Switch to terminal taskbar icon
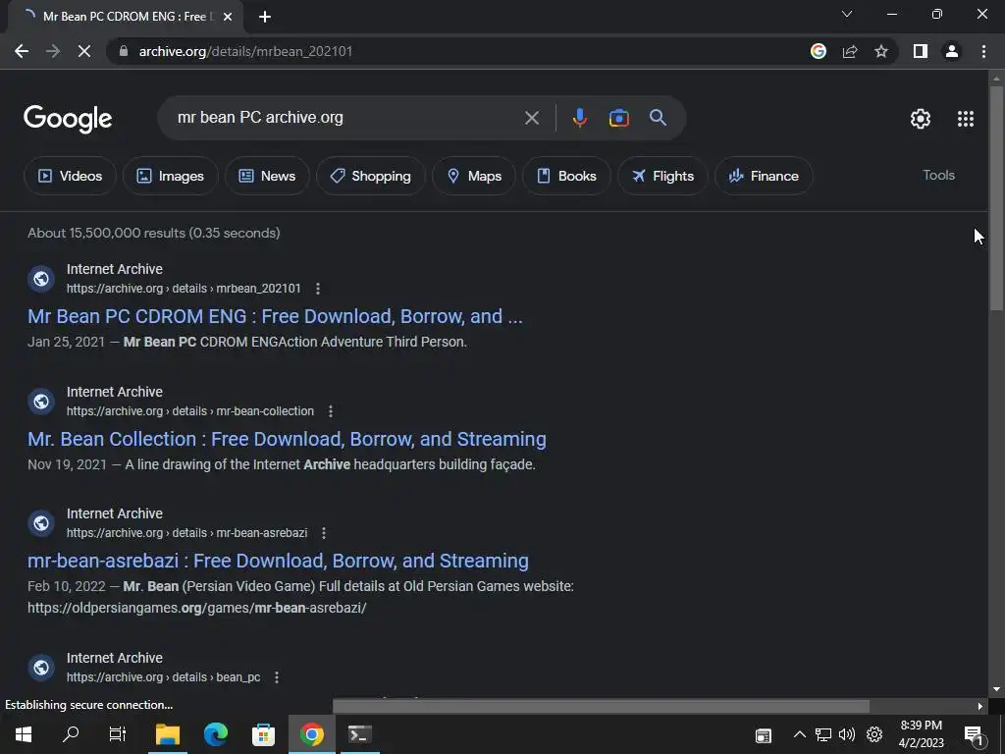This screenshot has height=754, width=1005. [359, 734]
